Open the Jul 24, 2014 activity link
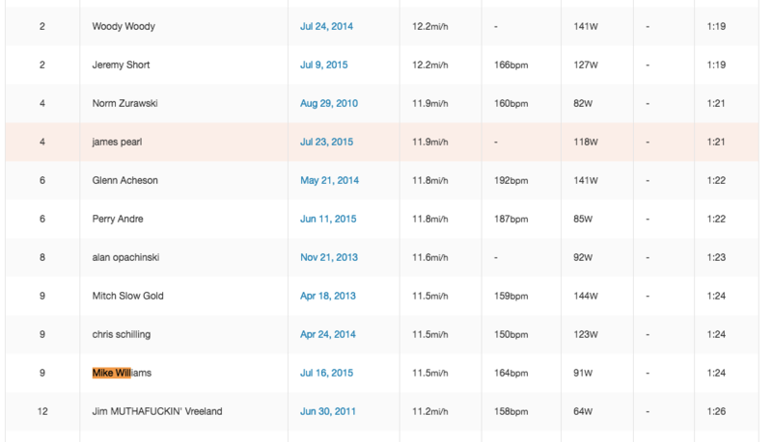Viewport: 772px width, 442px height. (326, 27)
